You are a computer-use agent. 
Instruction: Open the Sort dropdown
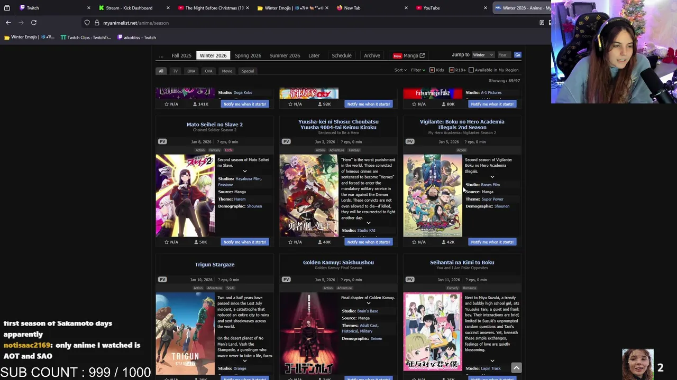tap(400, 70)
